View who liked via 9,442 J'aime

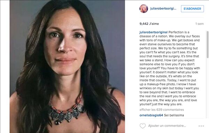tap(149, 24)
